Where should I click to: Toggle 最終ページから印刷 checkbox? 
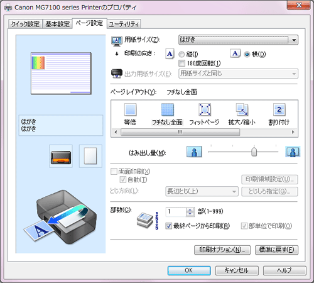pyautogui.click(x=169, y=226)
